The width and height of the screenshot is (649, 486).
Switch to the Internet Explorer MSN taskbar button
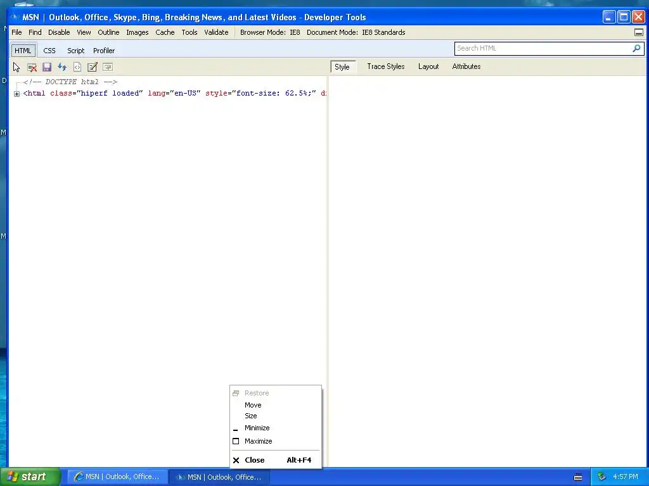117,477
